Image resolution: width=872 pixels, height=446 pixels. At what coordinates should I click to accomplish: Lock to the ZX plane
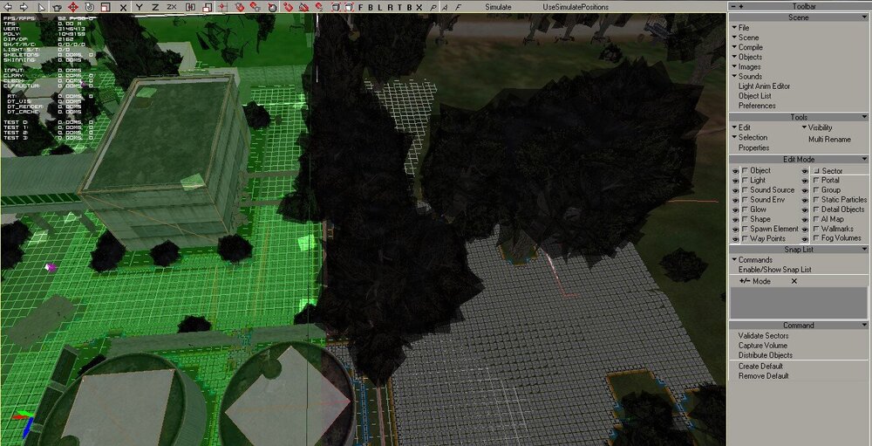pyautogui.click(x=172, y=7)
